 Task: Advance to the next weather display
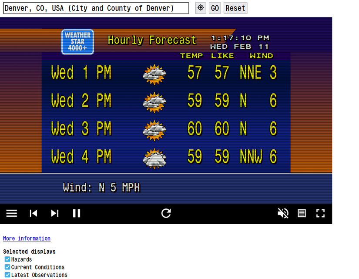click(54, 213)
